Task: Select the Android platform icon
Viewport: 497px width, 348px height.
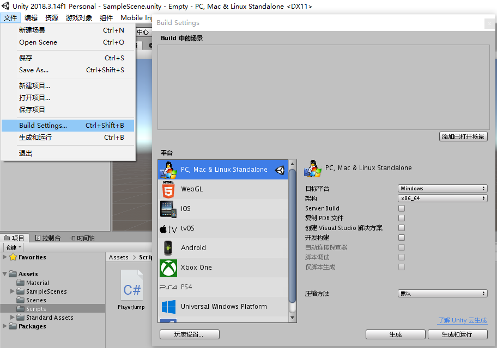Action: pyautogui.click(x=168, y=248)
